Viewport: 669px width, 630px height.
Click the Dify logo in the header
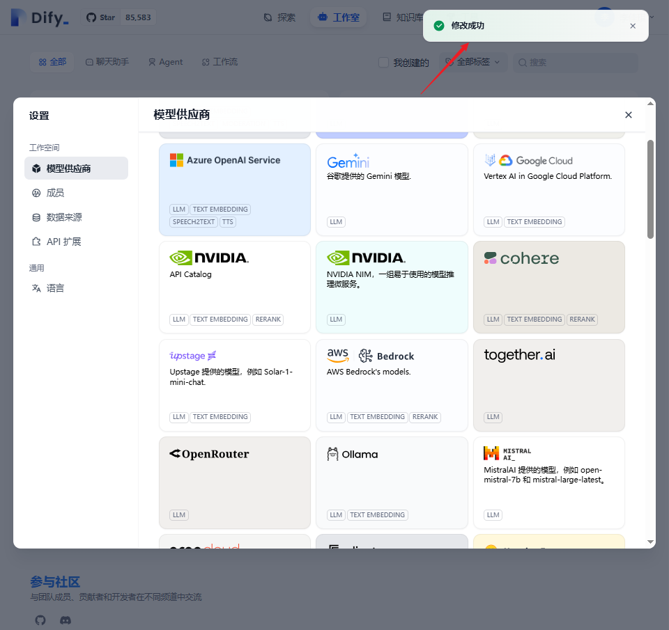pyautogui.click(x=40, y=17)
